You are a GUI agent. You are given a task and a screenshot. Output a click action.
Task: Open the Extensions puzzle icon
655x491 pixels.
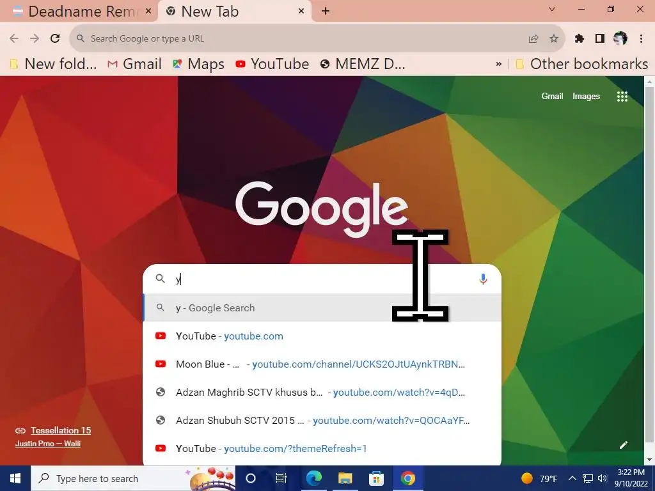pyautogui.click(x=579, y=38)
